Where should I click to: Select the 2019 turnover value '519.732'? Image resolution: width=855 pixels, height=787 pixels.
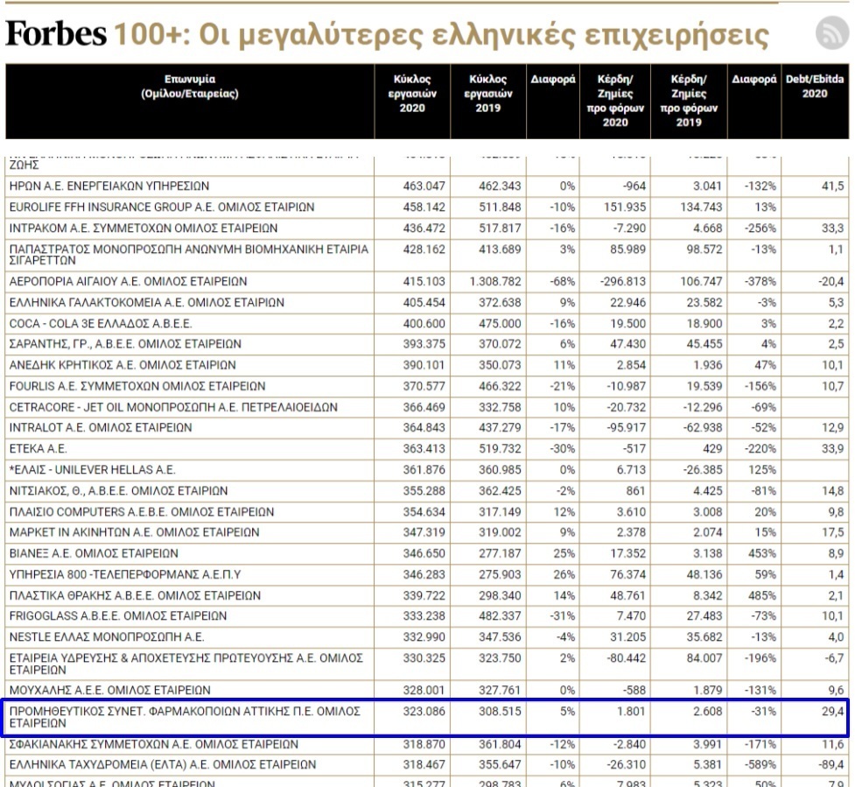(x=500, y=449)
